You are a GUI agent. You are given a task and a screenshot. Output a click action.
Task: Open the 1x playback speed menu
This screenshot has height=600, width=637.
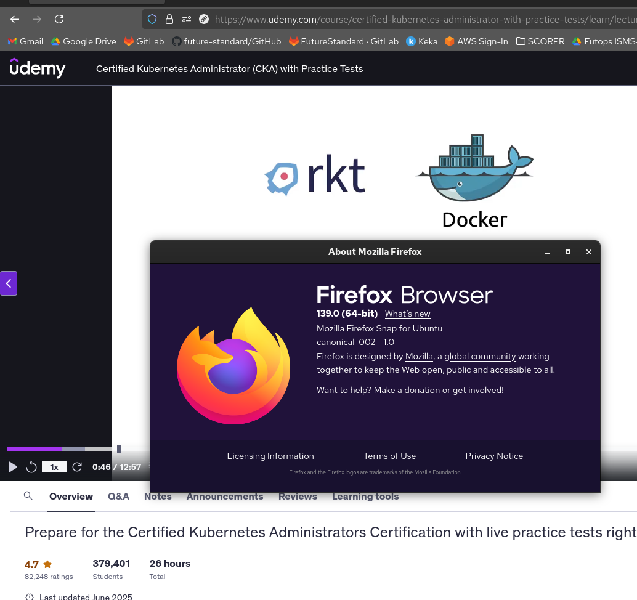[x=54, y=467]
